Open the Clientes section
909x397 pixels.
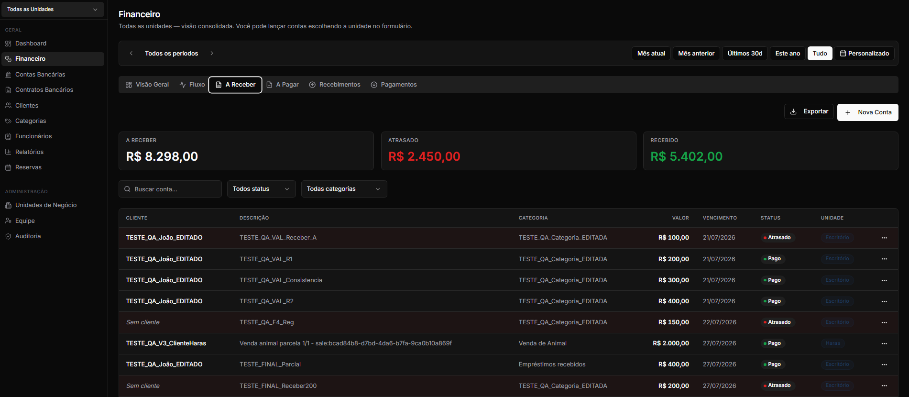click(53, 105)
